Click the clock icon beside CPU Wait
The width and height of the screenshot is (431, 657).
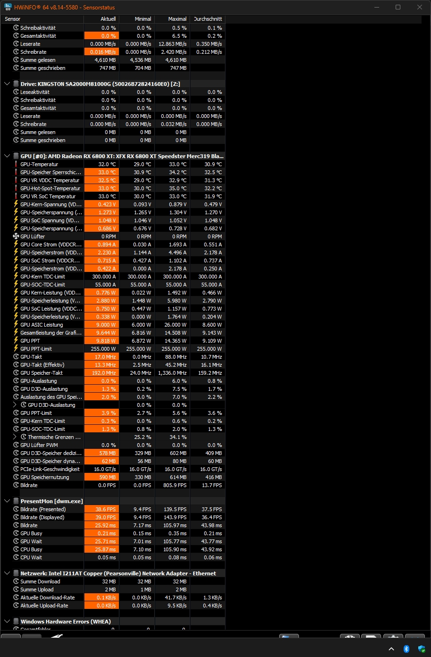[x=16, y=557]
